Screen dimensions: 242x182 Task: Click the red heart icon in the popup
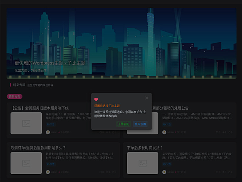click(96, 100)
